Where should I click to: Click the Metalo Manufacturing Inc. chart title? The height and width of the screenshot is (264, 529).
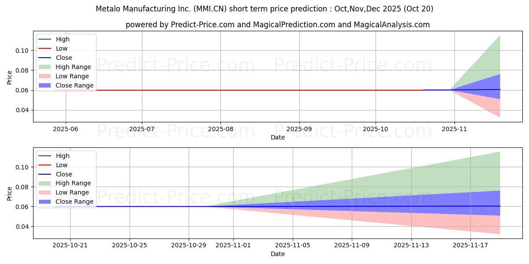[x=264, y=9]
